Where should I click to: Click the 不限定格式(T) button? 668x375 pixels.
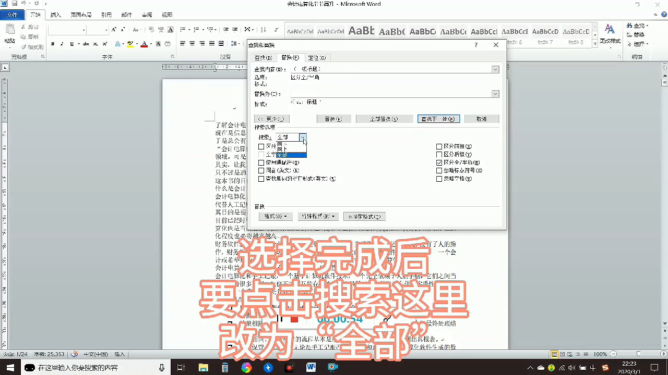coord(364,216)
